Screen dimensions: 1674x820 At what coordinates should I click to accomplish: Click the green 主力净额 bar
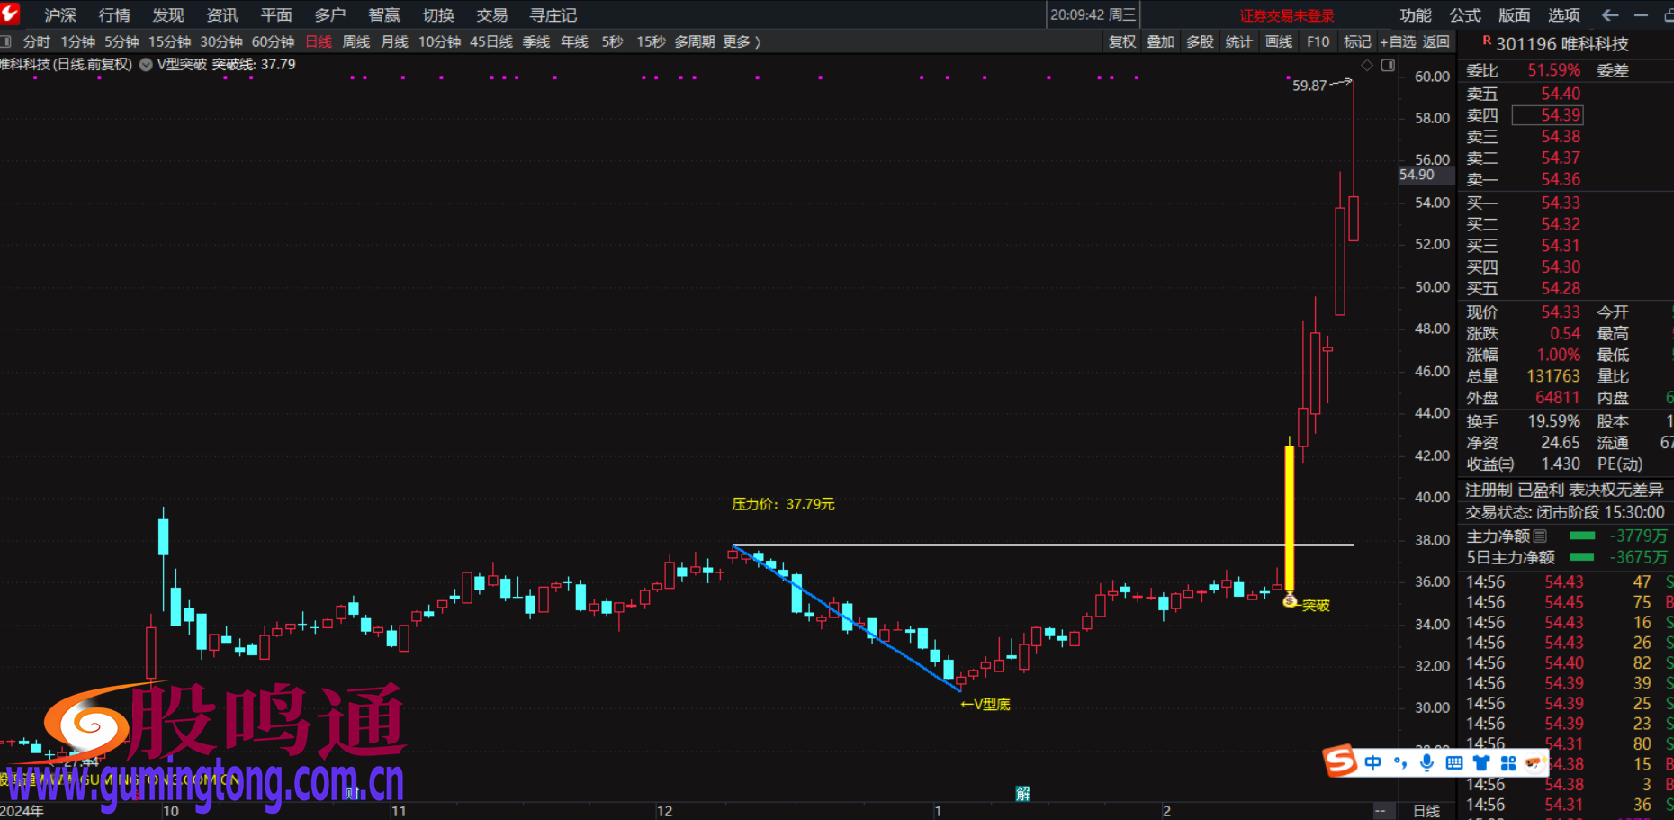click(x=1581, y=536)
